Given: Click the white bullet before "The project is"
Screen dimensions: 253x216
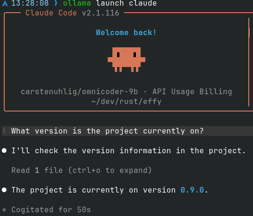Looking at the screenshot, I should pyautogui.click(x=4, y=190).
